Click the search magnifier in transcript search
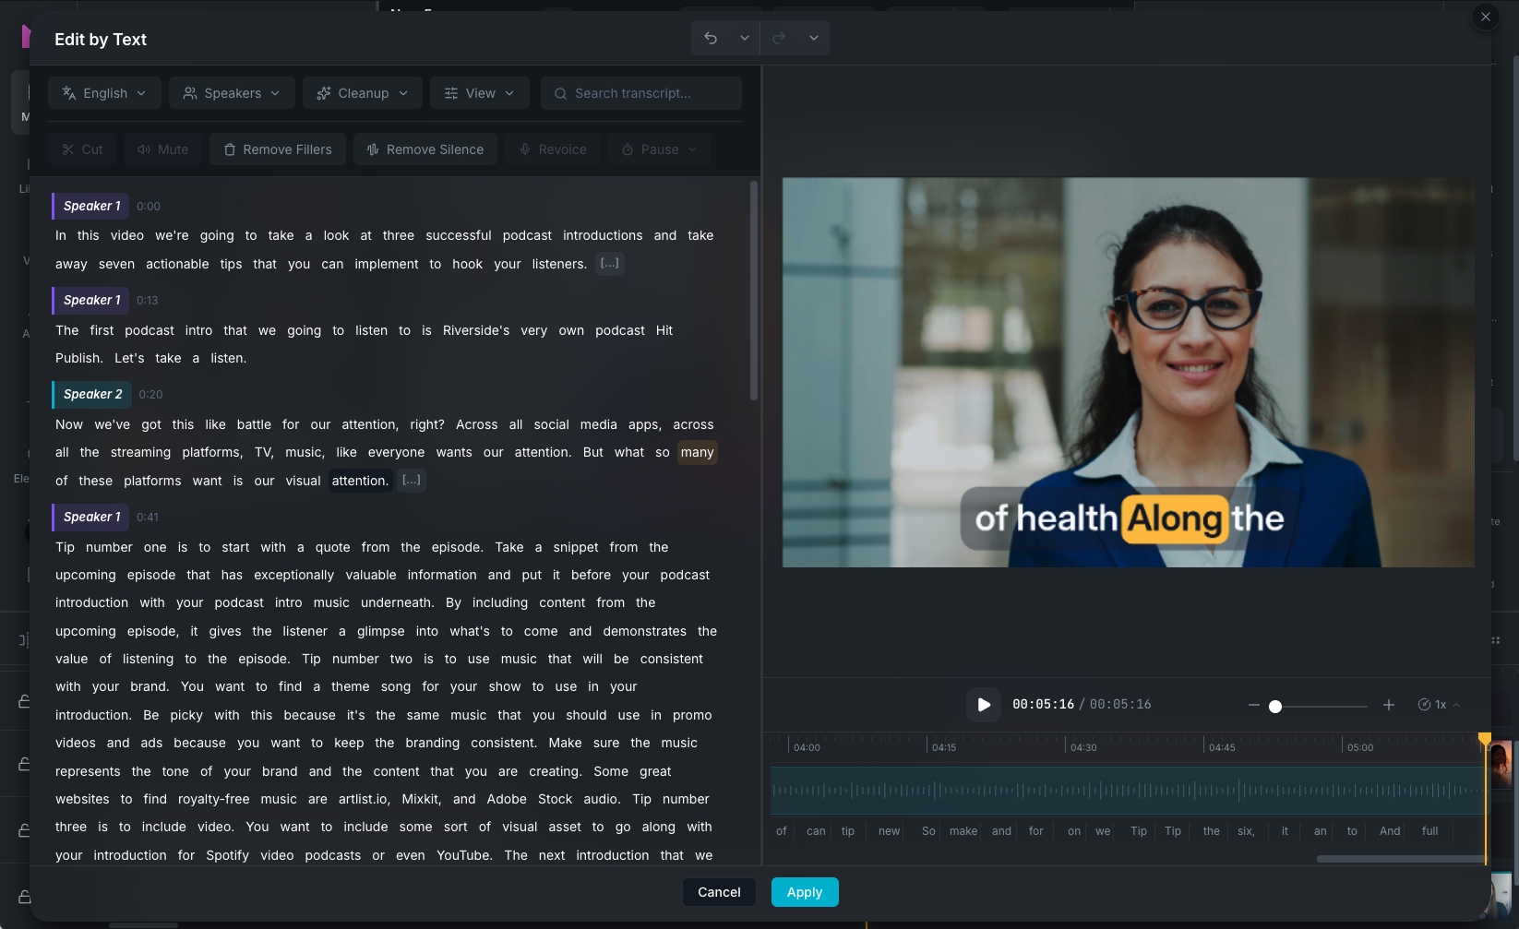 [560, 92]
